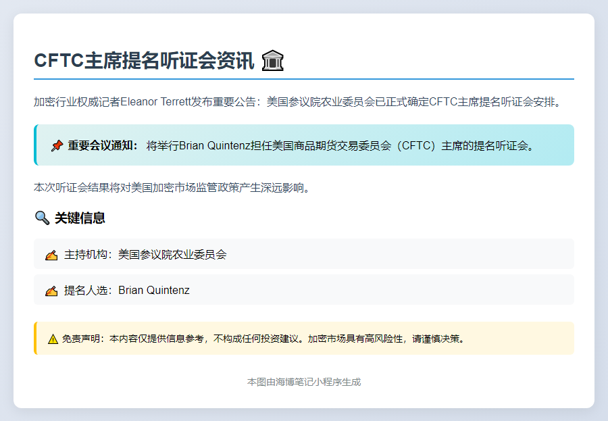Click the red pushpin icon
The width and height of the screenshot is (608, 421).
pos(57,146)
